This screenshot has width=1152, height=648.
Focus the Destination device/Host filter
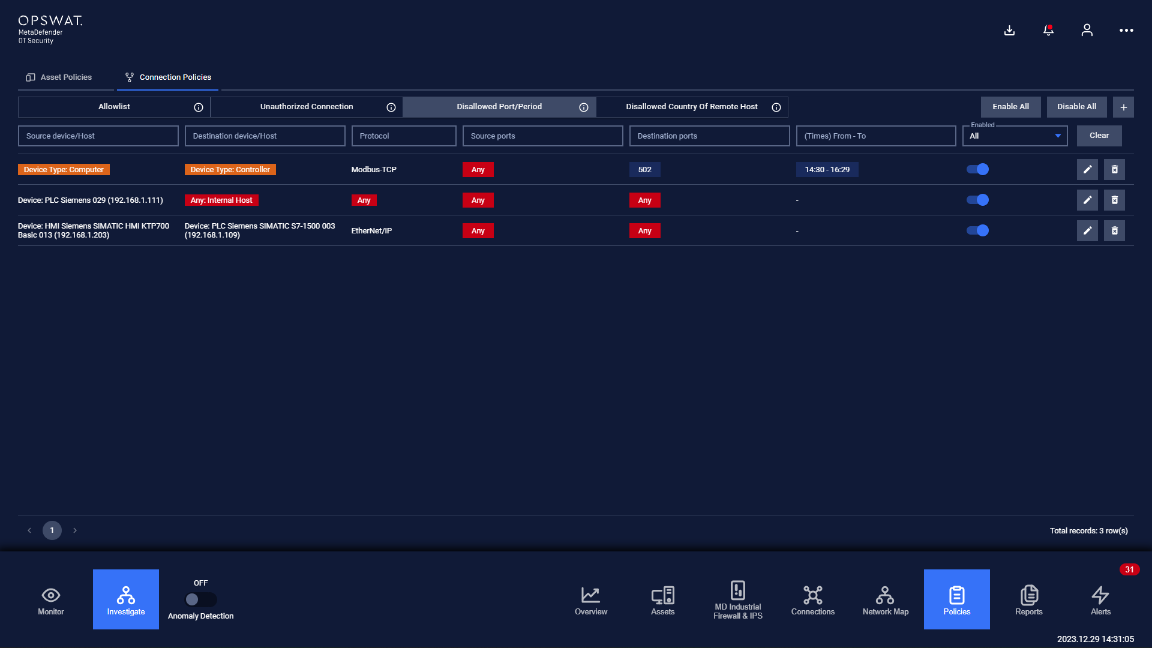[x=265, y=136]
